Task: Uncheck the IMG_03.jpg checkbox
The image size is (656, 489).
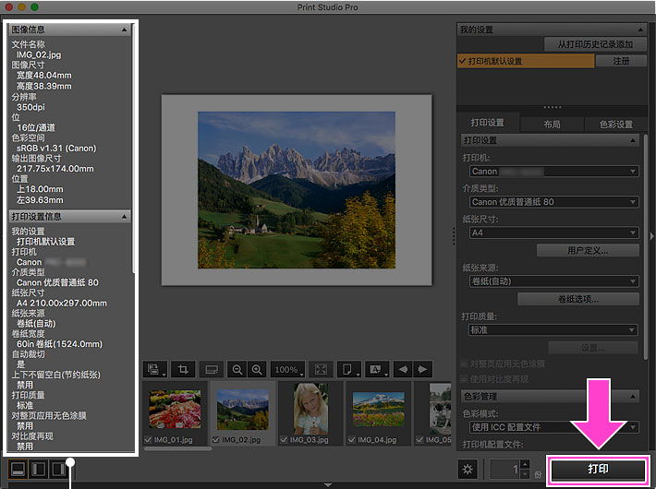Action: click(x=284, y=440)
